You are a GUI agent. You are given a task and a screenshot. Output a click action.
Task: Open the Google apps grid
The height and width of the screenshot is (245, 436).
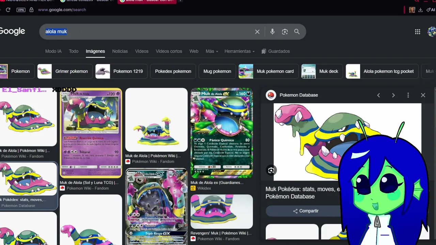pyautogui.click(x=418, y=32)
